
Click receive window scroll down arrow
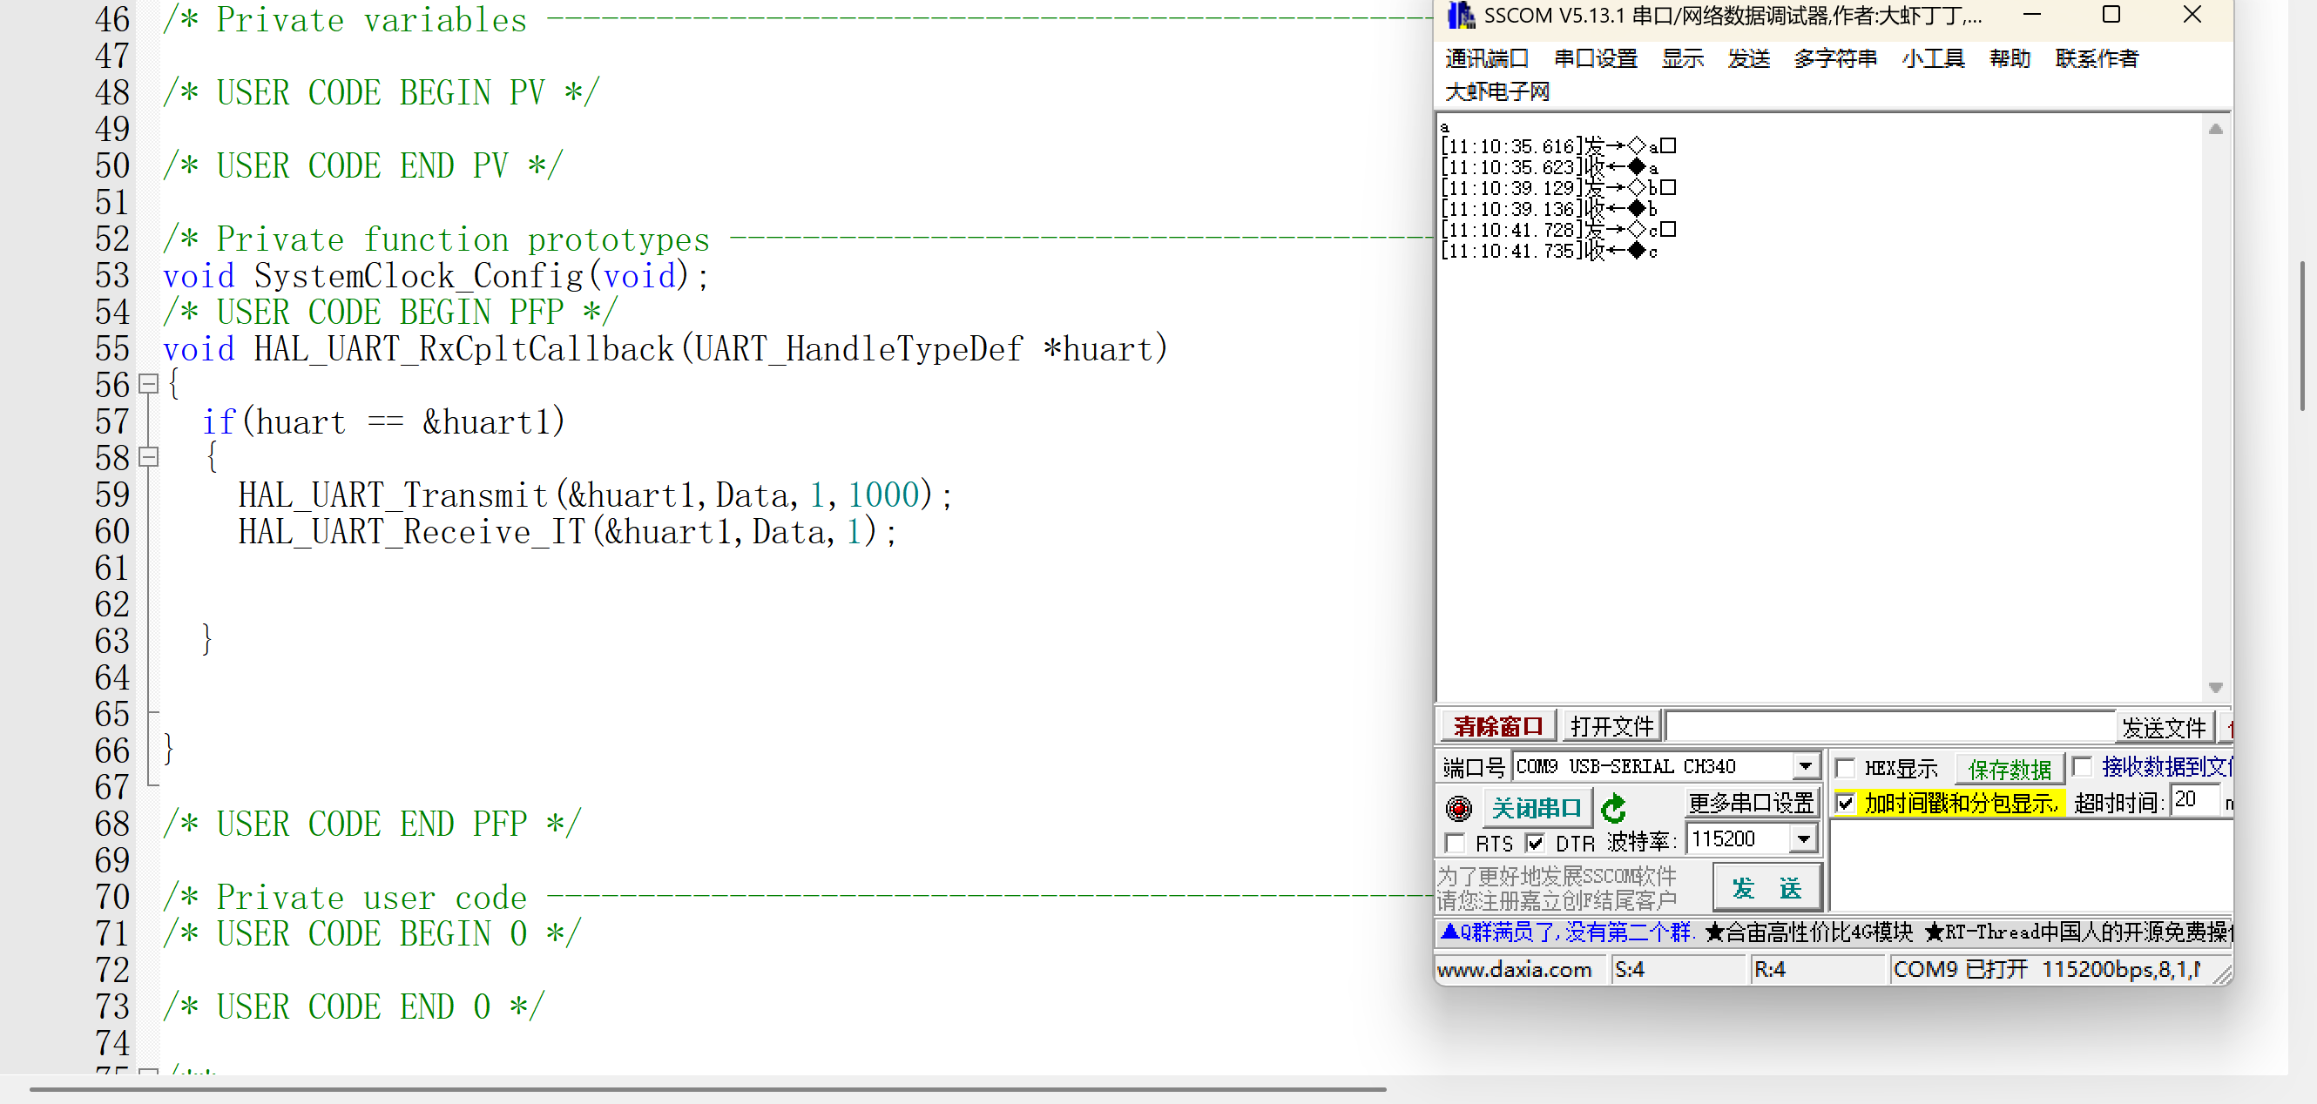coord(2214,688)
